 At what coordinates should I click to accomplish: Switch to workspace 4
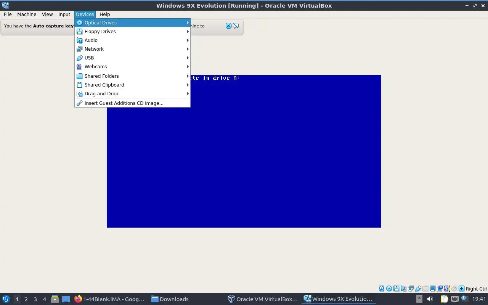pos(44,299)
